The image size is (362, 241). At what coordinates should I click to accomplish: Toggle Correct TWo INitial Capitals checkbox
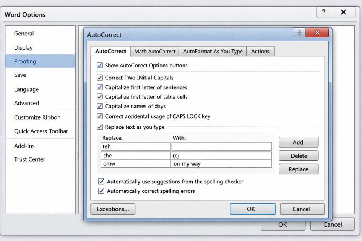[x=100, y=78]
